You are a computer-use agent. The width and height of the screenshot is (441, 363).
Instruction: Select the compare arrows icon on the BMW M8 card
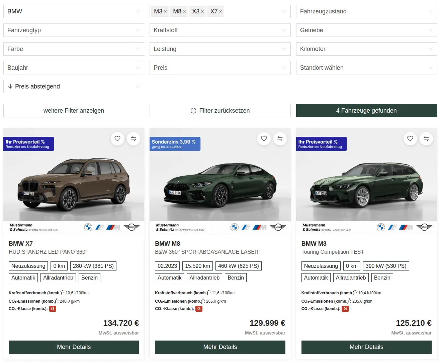280,139
